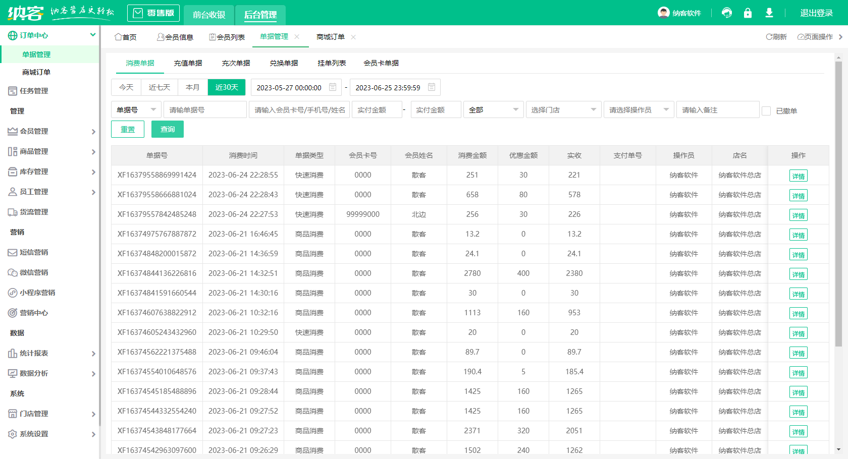Click the 刷新 refresh button
This screenshot has width=848, height=459.
tap(776, 37)
